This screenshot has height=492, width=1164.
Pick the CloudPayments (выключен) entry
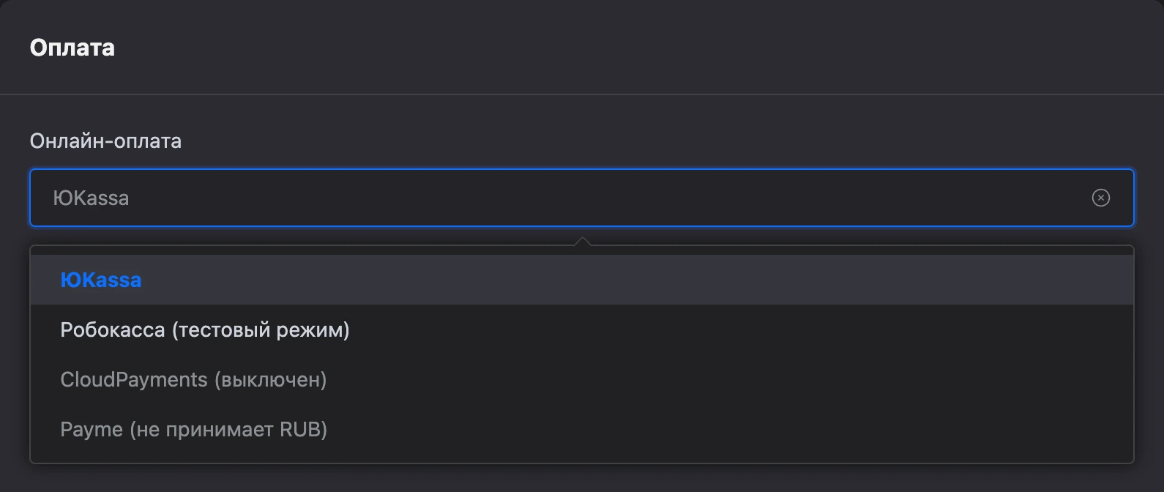[x=581, y=379]
